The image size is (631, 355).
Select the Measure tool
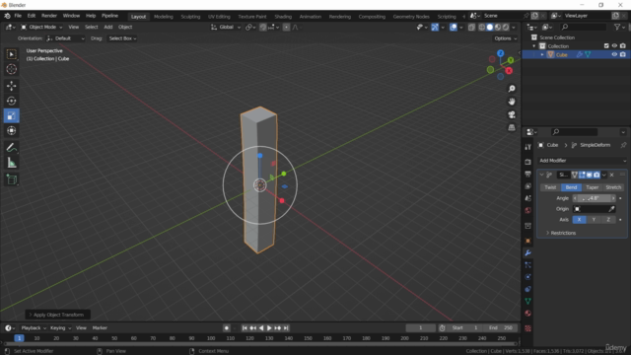point(11,163)
